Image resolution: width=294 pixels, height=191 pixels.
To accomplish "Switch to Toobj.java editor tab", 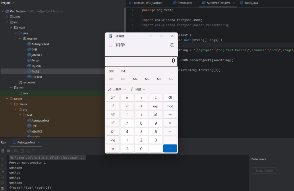I will (x=249, y=3).
